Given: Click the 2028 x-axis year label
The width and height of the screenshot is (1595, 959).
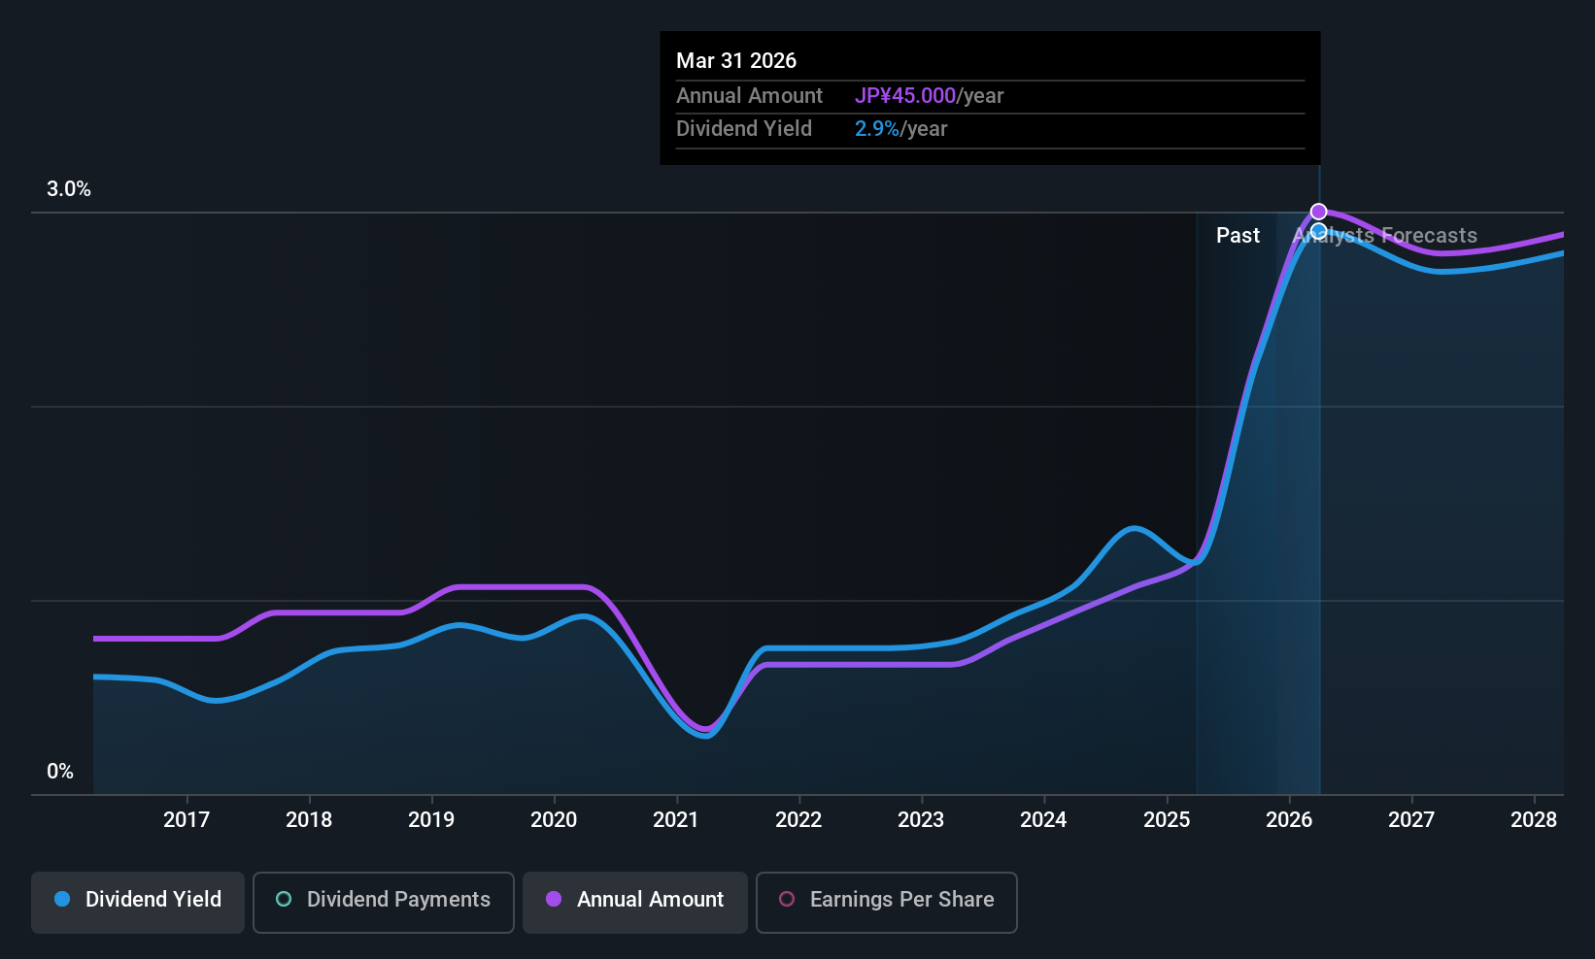Looking at the screenshot, I should click(1534, 820).
